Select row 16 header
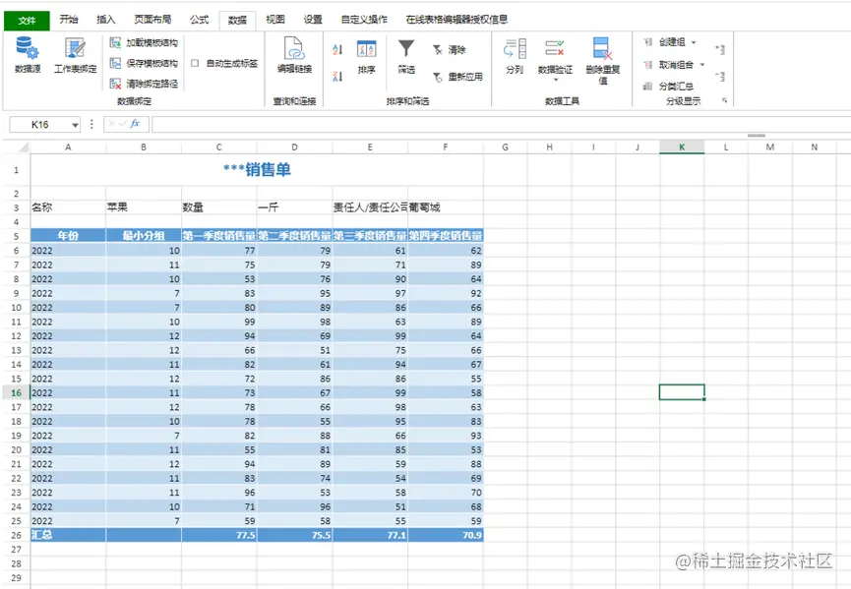Screen dimensions: 851x589 17,392
